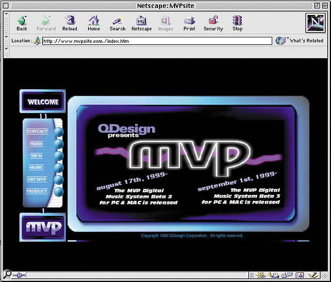Click the blue sphere beside CONTACT
This screenshot has width=331, height=282.
[59, 132]
